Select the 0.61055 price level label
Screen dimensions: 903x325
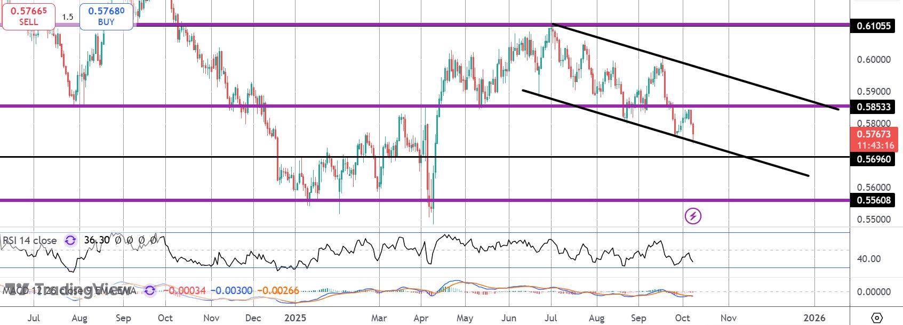pyautogui.click(x=874, y=26)
